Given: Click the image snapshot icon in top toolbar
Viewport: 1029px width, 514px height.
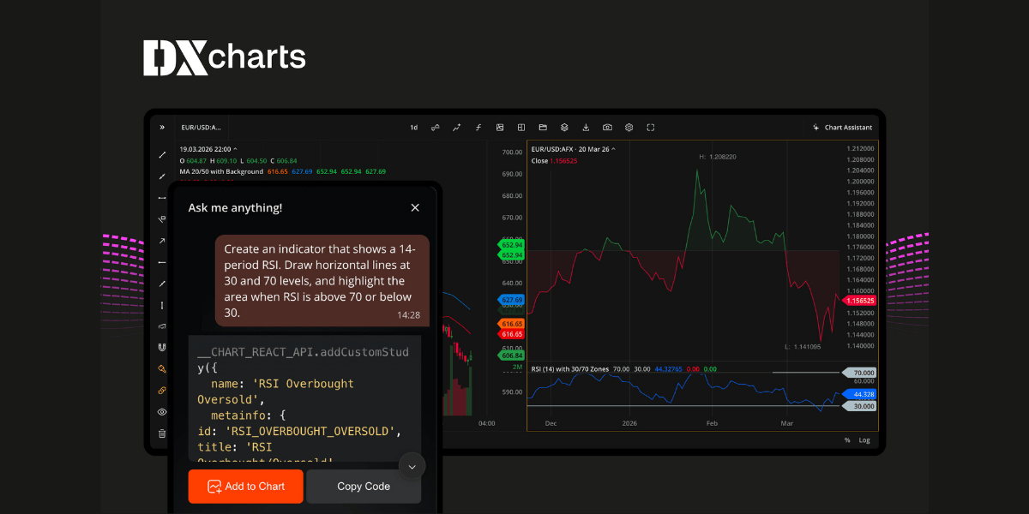Looking at the screenshot, I should 499,127.
